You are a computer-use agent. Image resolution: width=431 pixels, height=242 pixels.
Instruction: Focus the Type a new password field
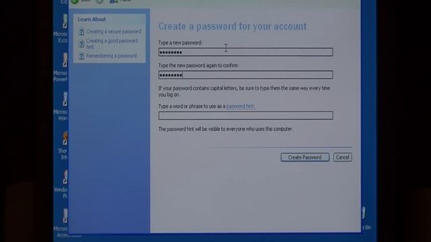pyautogui.click(x=246, y=52)
